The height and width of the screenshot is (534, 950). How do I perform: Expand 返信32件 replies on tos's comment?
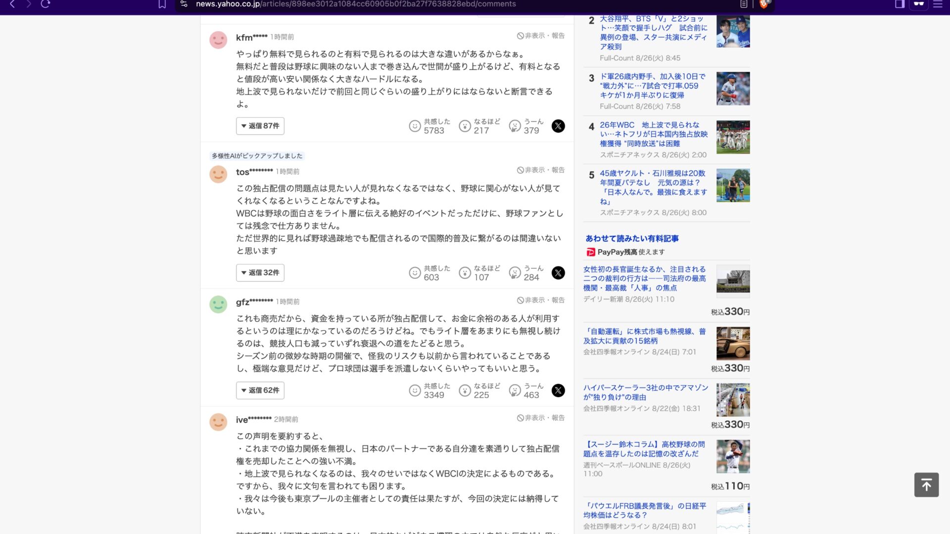pyautogui.click(x=260, y=273)
